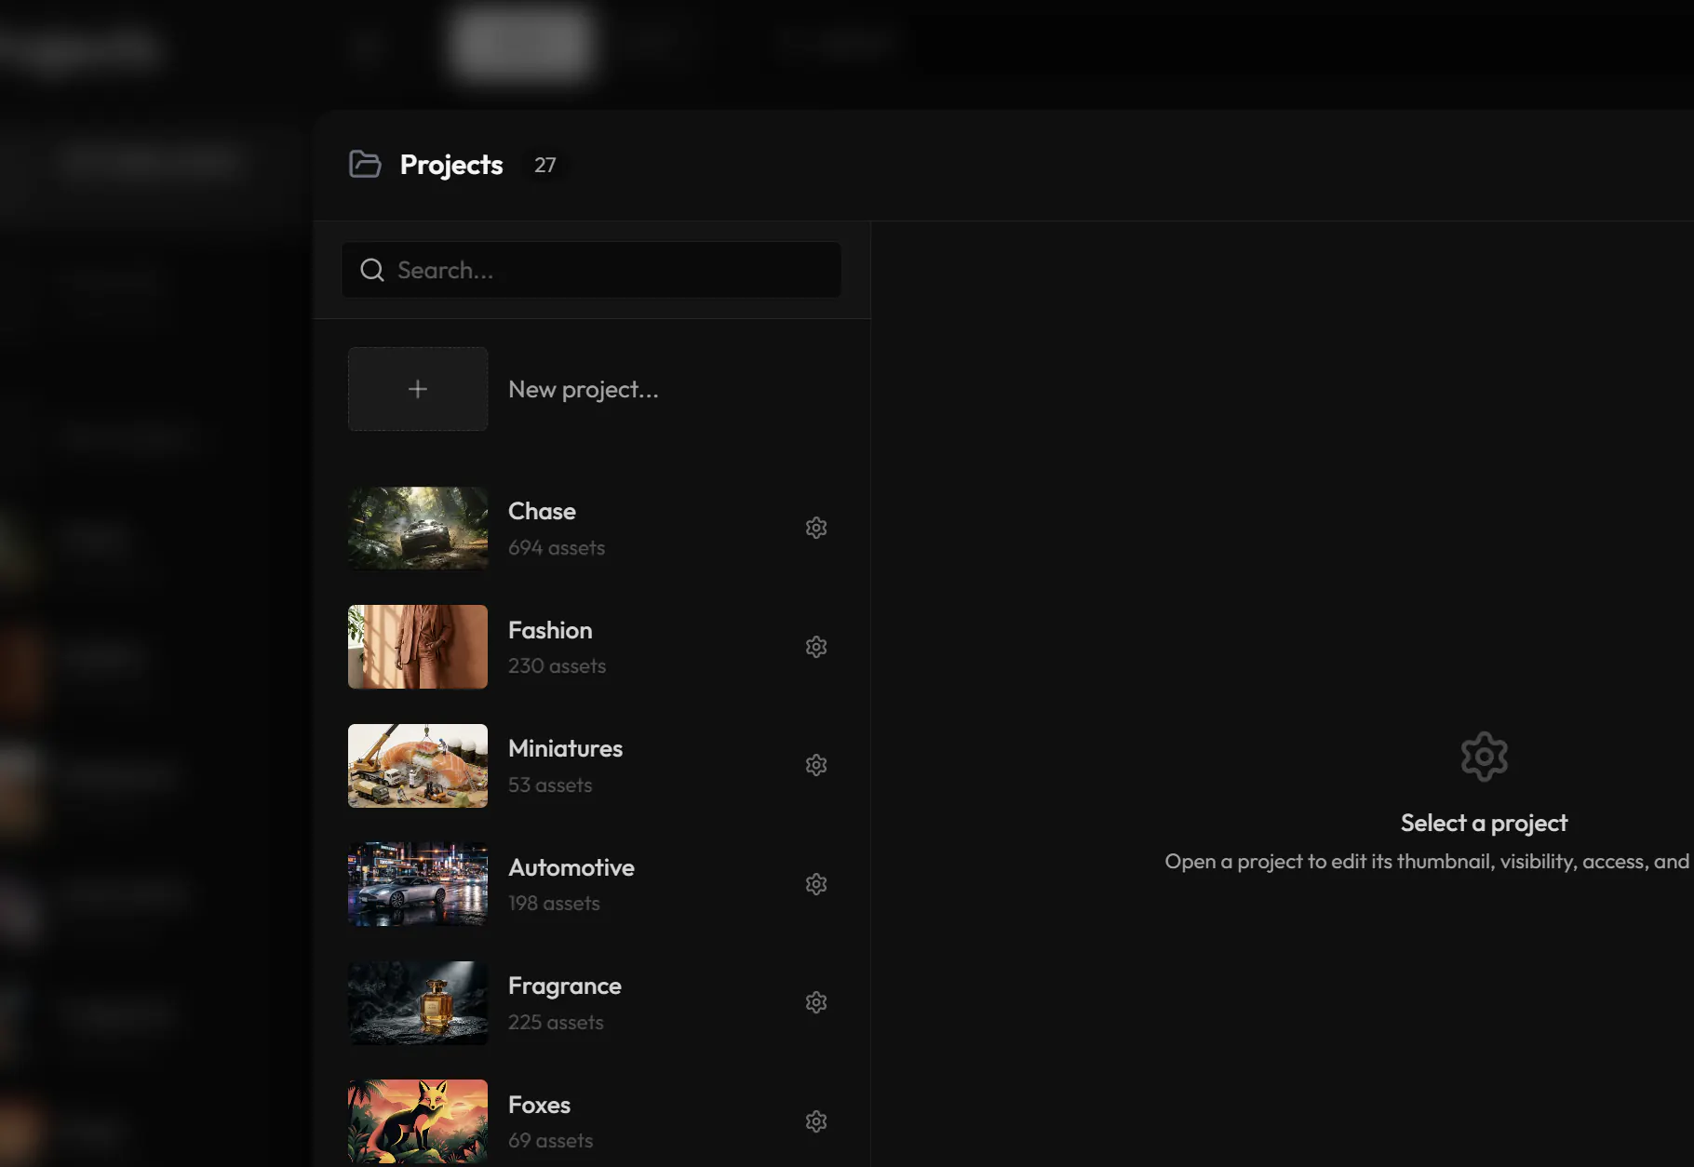Open settings gear for Foxes project

[x=816, y=1121]
